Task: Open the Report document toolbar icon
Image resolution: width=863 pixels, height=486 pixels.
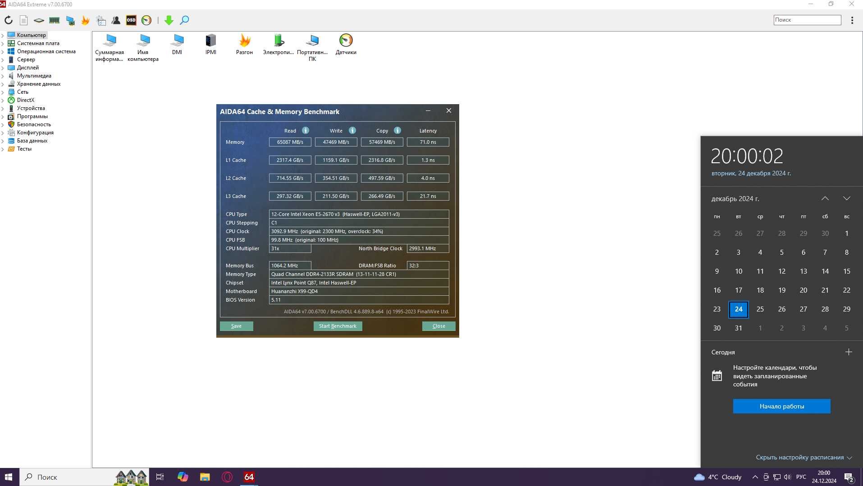Action: click(24, 20)
